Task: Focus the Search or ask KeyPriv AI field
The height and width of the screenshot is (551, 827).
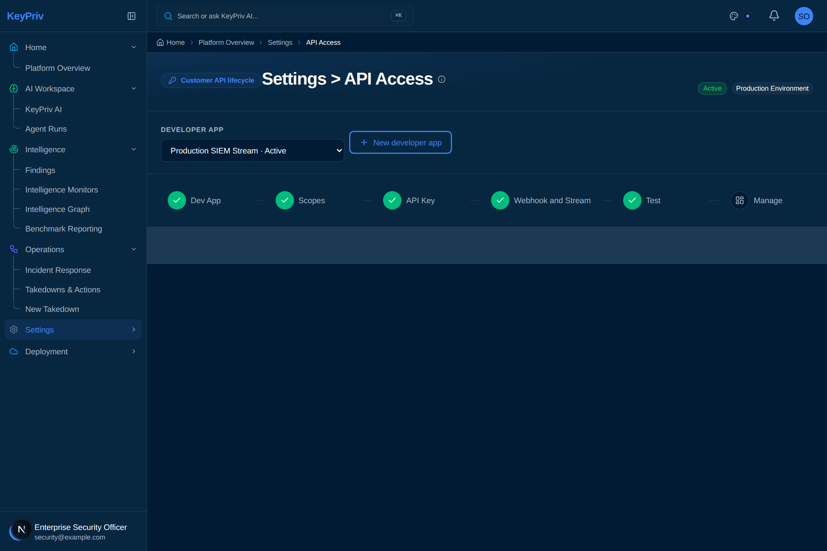Action: 284,16
